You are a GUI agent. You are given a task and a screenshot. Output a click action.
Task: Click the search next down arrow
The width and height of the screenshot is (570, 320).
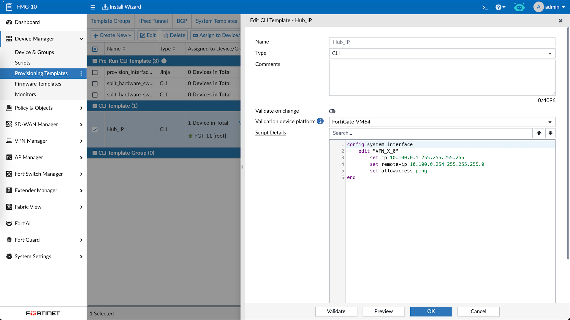pos(550,133)
